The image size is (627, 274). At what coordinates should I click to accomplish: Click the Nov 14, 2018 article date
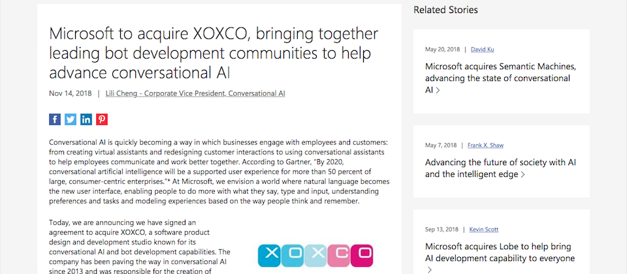(x=71, y=93)
